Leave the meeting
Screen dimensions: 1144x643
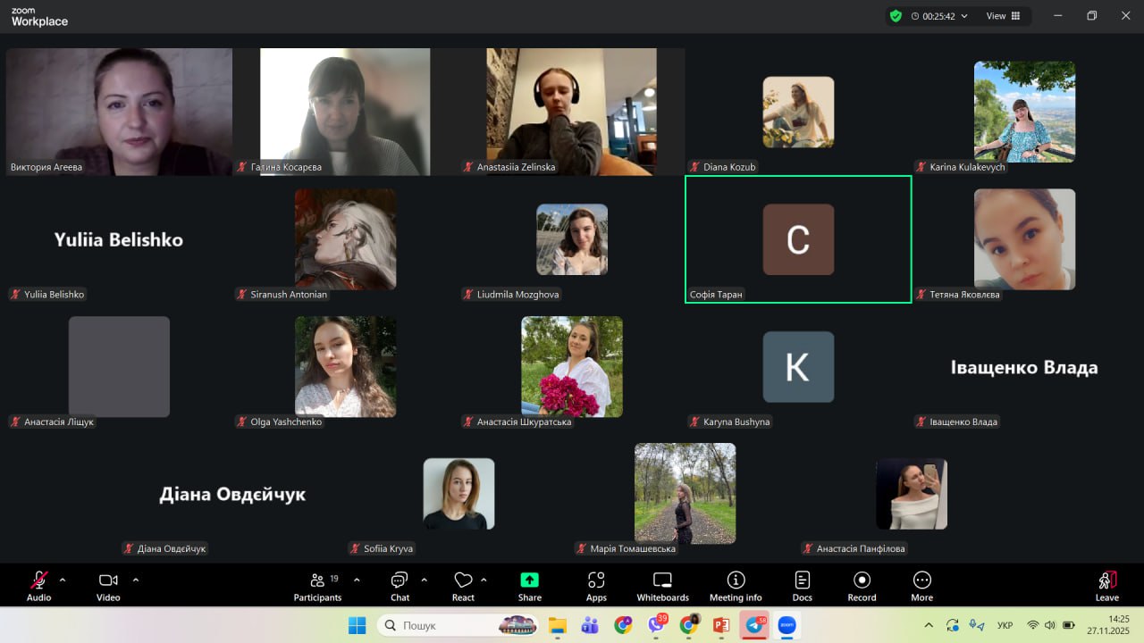point(1106,586)
